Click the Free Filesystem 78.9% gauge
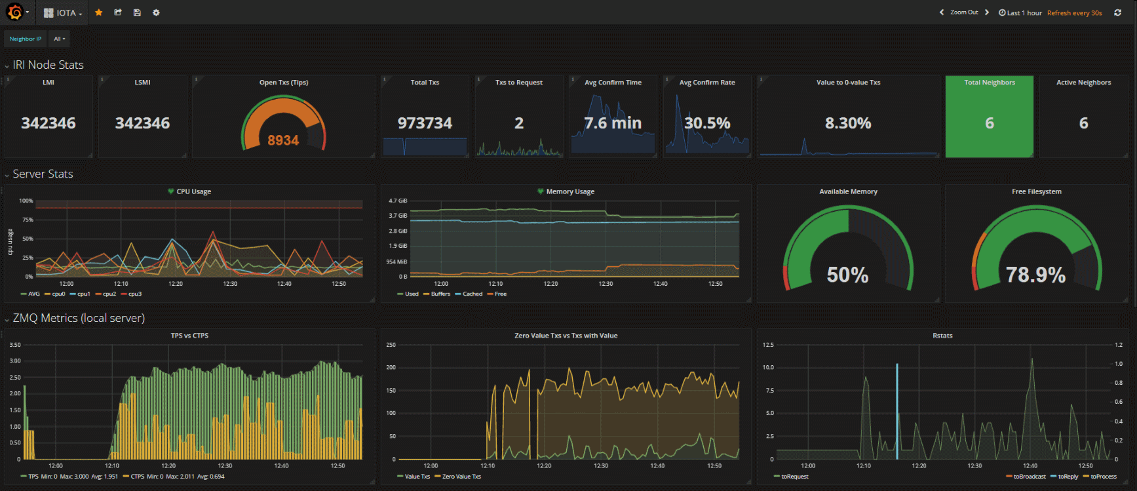The image size is (1137, 491). (1036, 249)
